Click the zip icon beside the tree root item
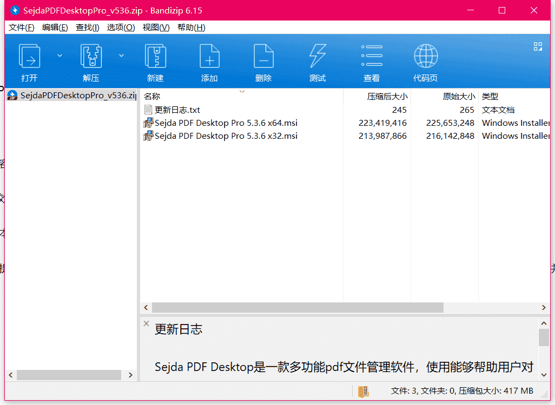 coord(12,96)
